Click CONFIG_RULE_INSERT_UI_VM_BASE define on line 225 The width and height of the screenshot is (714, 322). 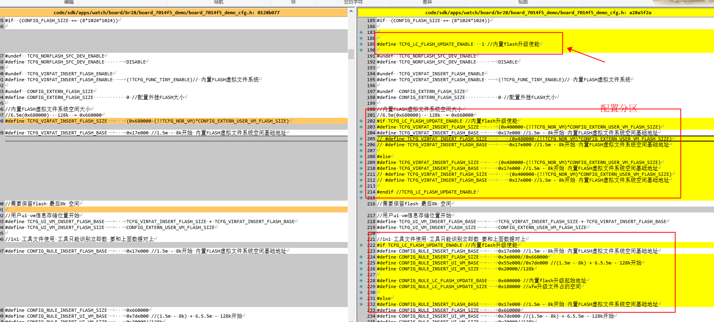pyautogui.click(x=509, y=263)
